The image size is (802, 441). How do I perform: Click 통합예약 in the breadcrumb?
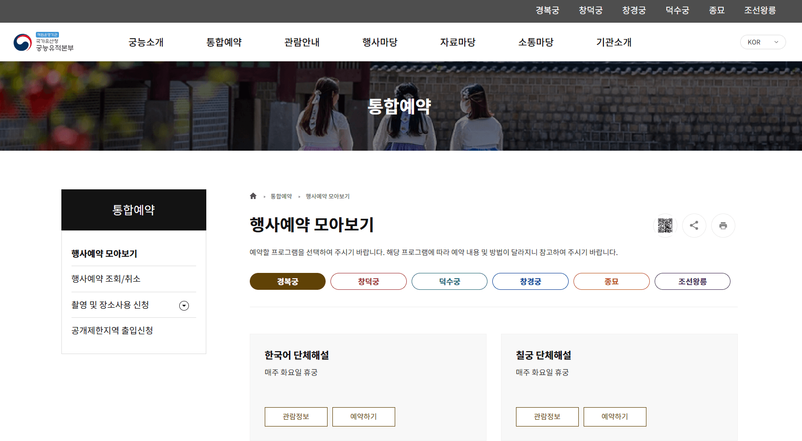click(281, 196)
